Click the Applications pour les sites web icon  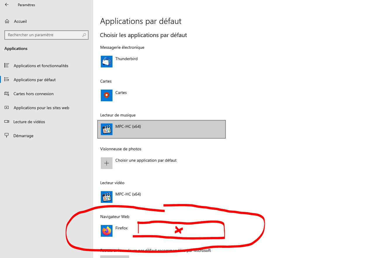7,107
